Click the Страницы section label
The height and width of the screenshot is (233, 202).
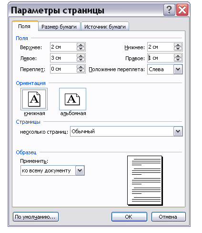tap(28, 122)
